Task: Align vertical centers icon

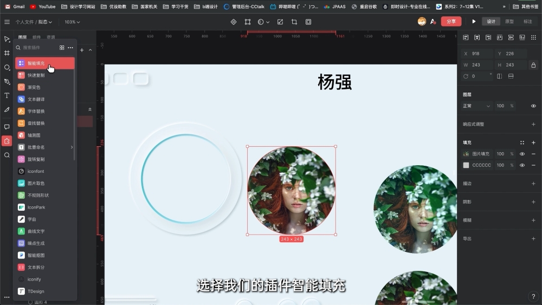Action: coord(511,37)
